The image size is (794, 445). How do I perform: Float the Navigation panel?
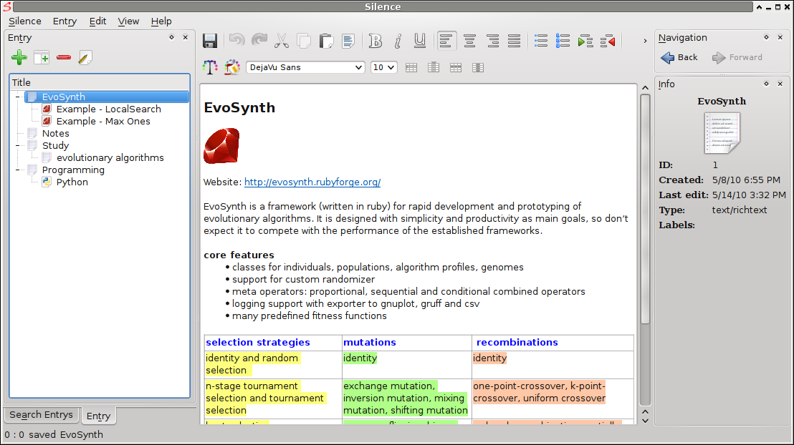pyautogui.click(x=766, y=37)
